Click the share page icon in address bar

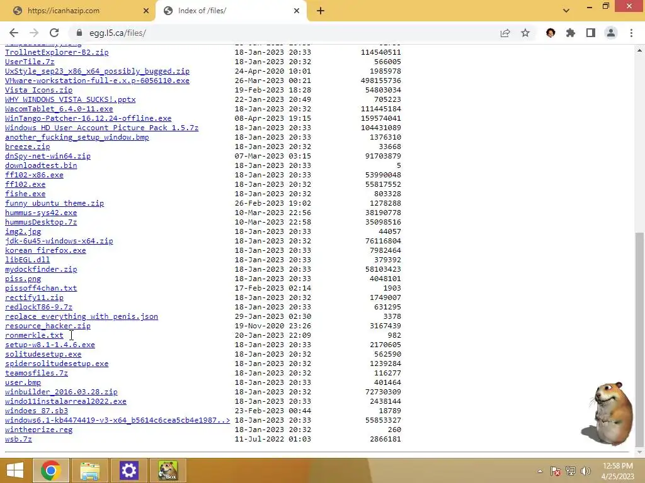[x=505, y=33]
